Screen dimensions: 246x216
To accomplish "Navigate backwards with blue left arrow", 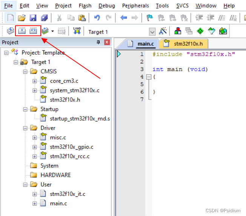I will pyautogui.click(x=124, y=18).
